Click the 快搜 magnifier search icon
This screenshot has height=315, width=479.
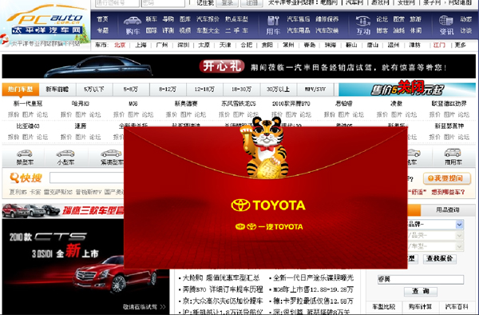14,177
